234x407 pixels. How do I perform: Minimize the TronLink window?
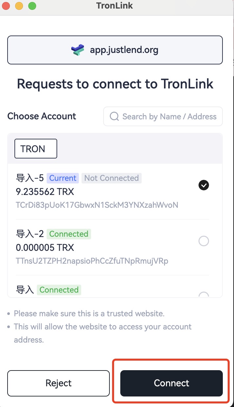click(19, 6)
